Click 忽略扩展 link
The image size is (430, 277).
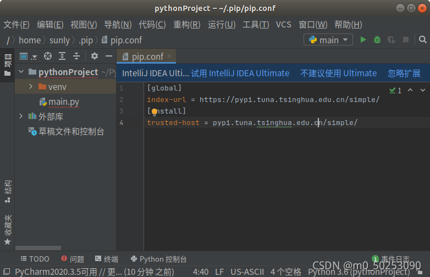404,74
